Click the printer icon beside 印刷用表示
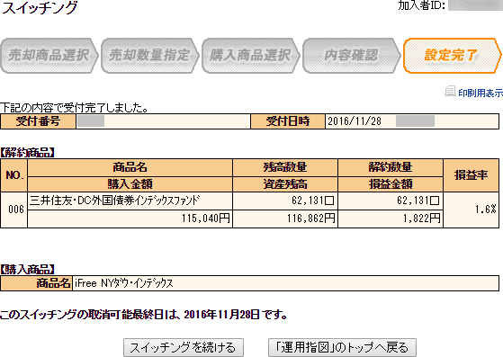Image resolution: width=503 pixels, height=357 pixels. 450,92
